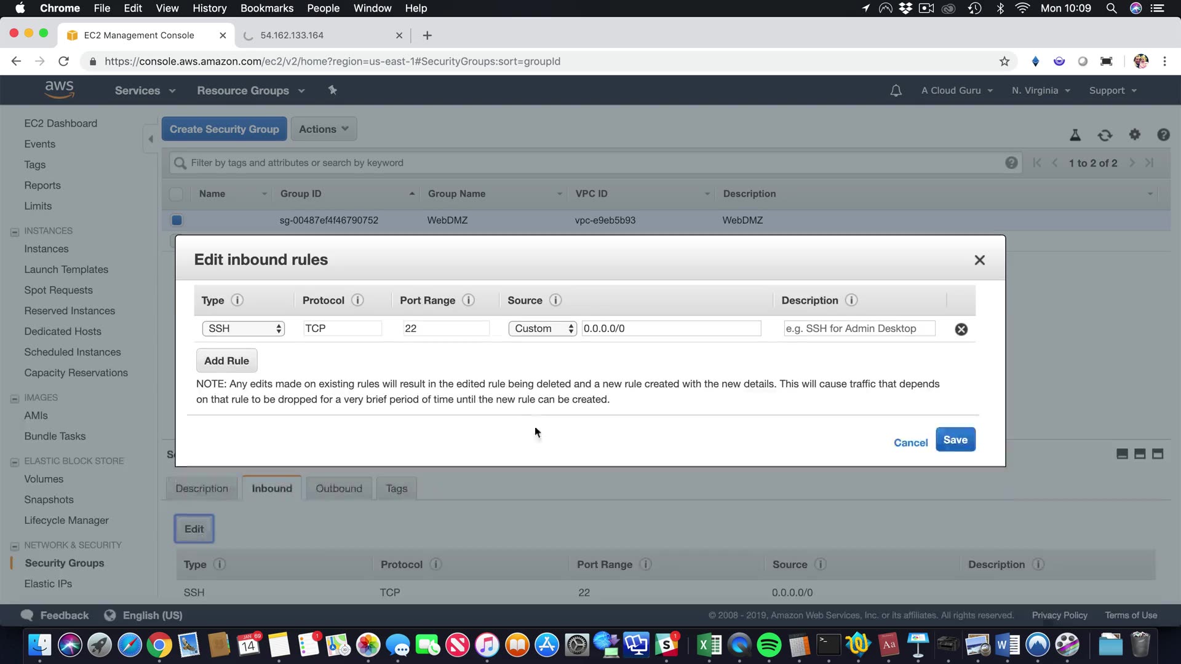
Task: Click the rule description input field
Action: pyautogui.click(x=859, y=328)
